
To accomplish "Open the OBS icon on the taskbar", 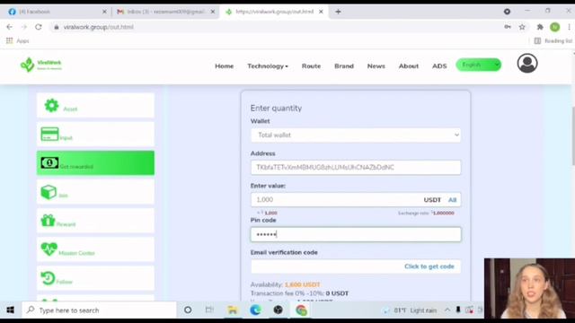I will 278,310.
